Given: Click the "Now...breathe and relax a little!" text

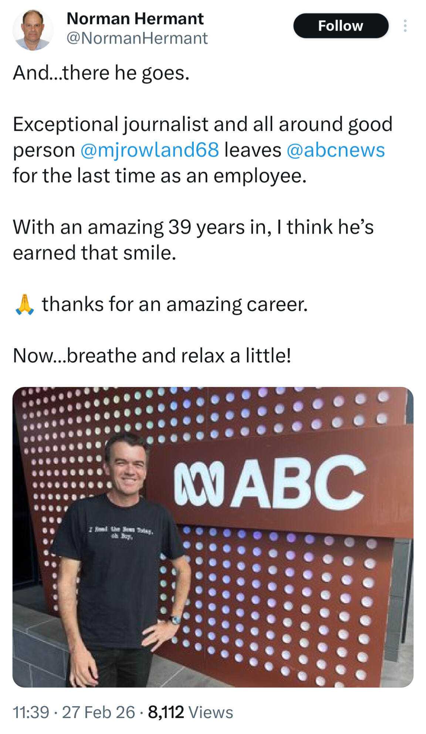Looking at the screenshot, I should coord(152,356).
